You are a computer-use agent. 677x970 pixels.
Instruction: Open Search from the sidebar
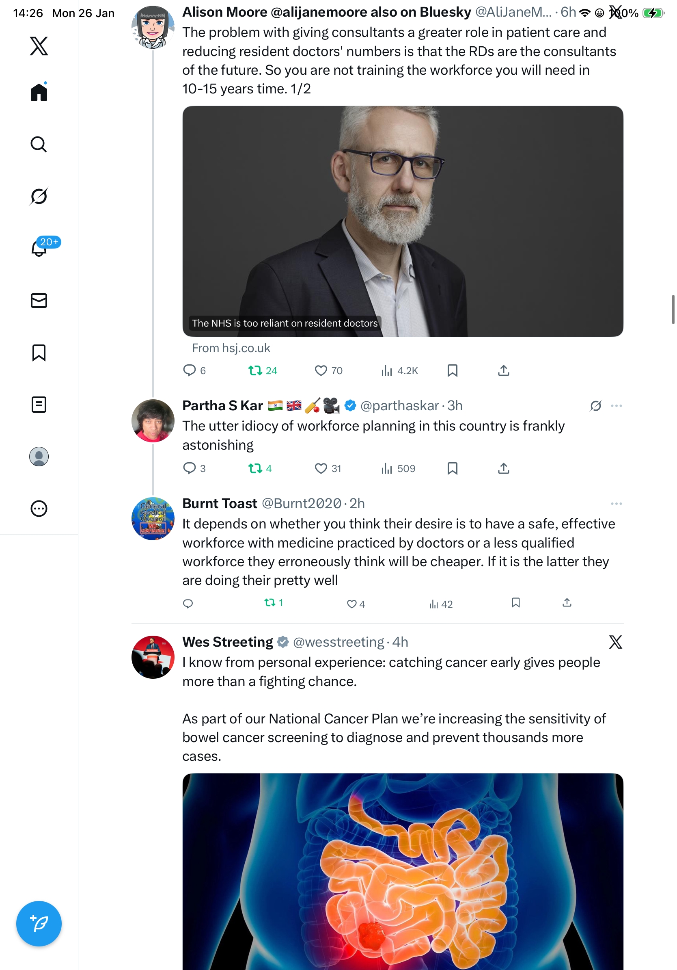(x=39, y=144)
